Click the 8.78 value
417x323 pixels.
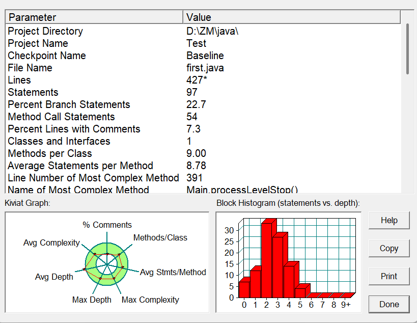click(x=196, y=166)
